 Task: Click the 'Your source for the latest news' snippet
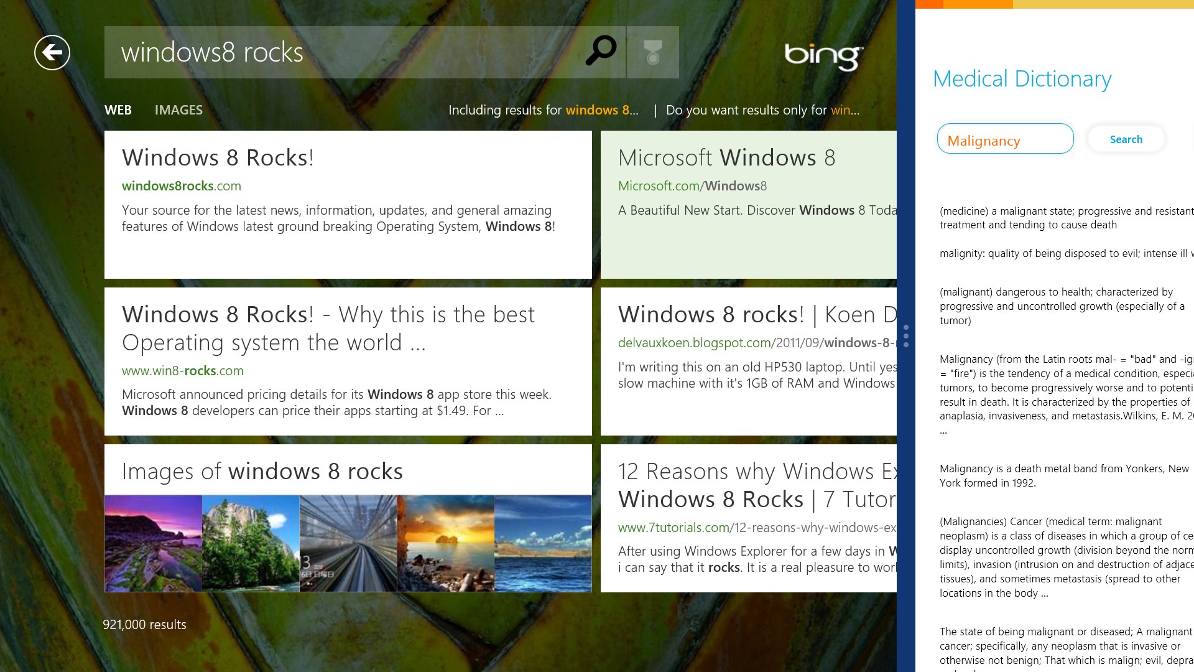tap(338, 218)
